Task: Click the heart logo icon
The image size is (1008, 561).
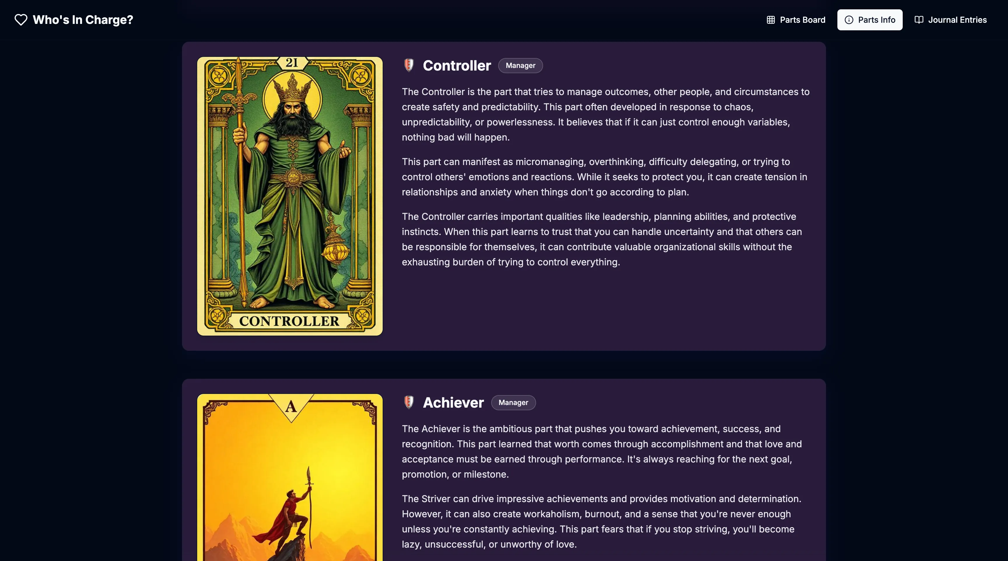Action: 21,20
